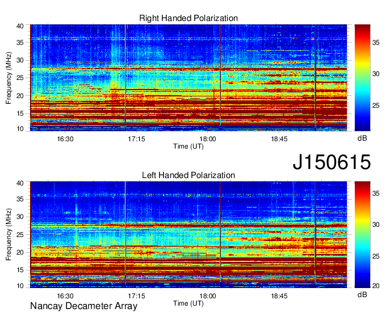The height and width of the screenshot is (313, 386).
Task: Click the 25 dB mark on upper color bar
Action: coord(376,105)
